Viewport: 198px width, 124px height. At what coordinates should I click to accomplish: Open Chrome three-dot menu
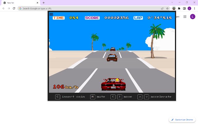pos(195,8)
